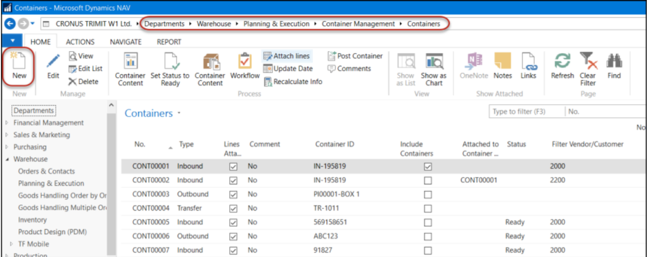This screenshot has width=647, height=257.
Task: Expand the Purchasing node
Action: tap(7, 147)
